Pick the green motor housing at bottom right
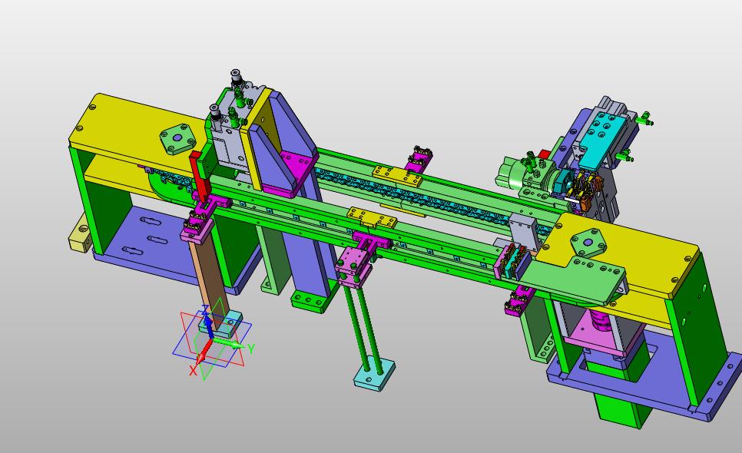The height and width of the screenshot is (453, 742). [618, 409]
